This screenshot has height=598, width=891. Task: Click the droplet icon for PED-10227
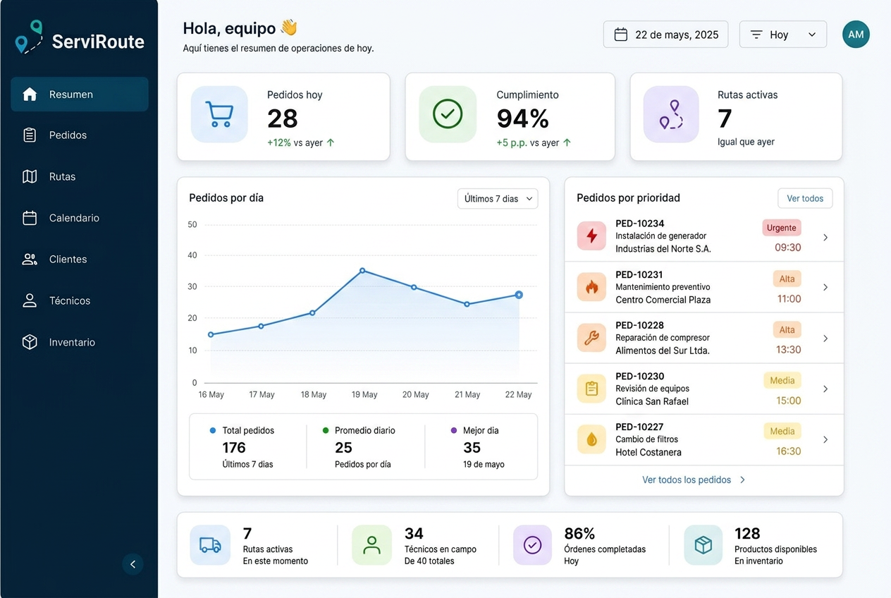click(592, 439)
